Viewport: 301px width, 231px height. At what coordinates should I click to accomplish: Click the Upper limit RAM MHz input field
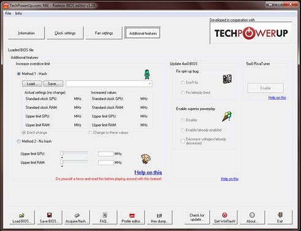[106, 163]
